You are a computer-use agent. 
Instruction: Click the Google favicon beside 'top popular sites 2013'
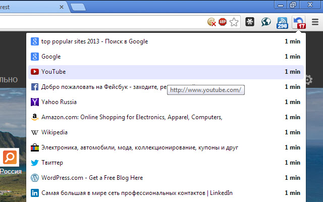35,41
